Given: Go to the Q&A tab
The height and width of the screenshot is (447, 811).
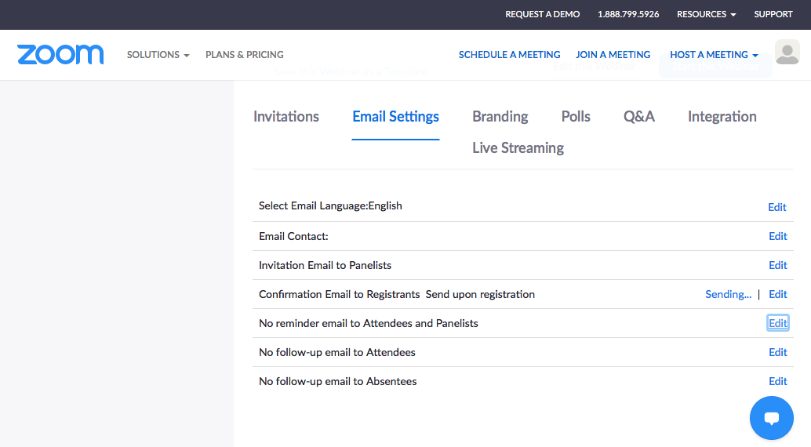Looking at the screenshot, I should pyautogui.click(x=638, y=117).
